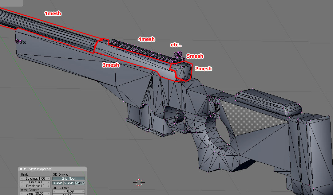
Task: Toggle Y Axis display
Action: [x=68, y=183]
